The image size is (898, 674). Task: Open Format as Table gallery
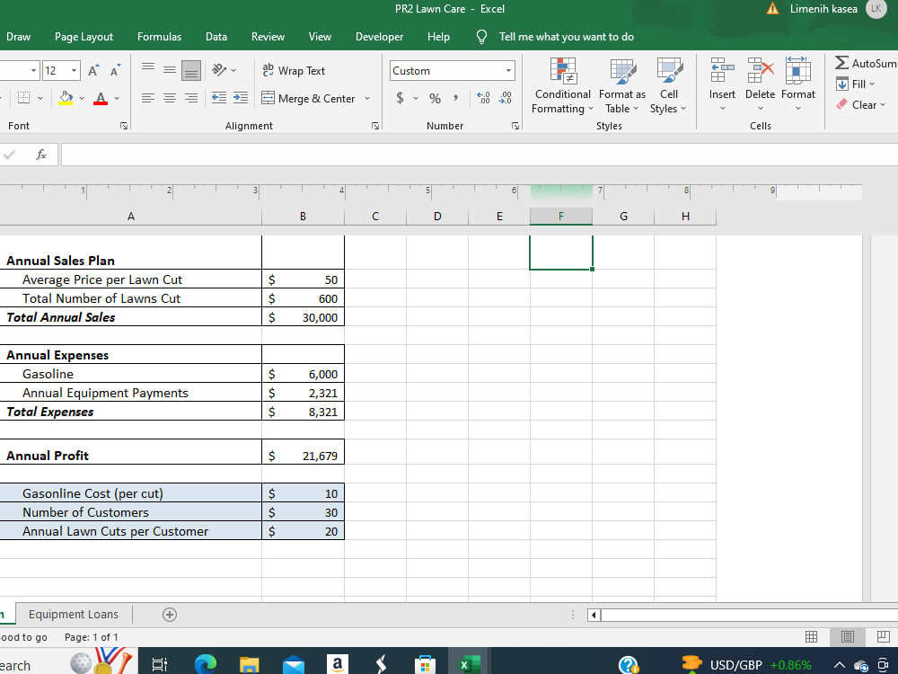tap(622, 86)
